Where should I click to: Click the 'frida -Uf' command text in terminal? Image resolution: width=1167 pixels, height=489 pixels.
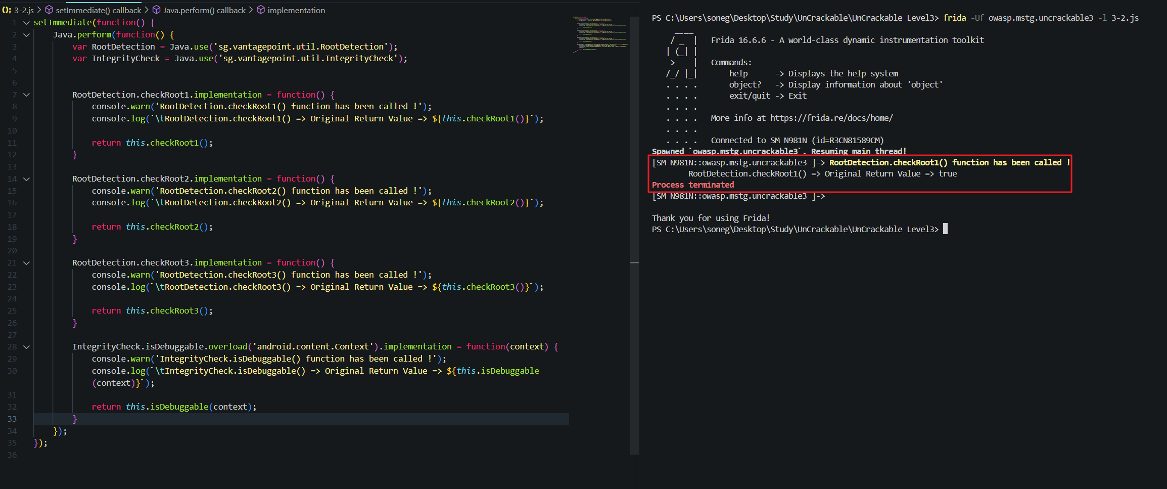point(964,18)
